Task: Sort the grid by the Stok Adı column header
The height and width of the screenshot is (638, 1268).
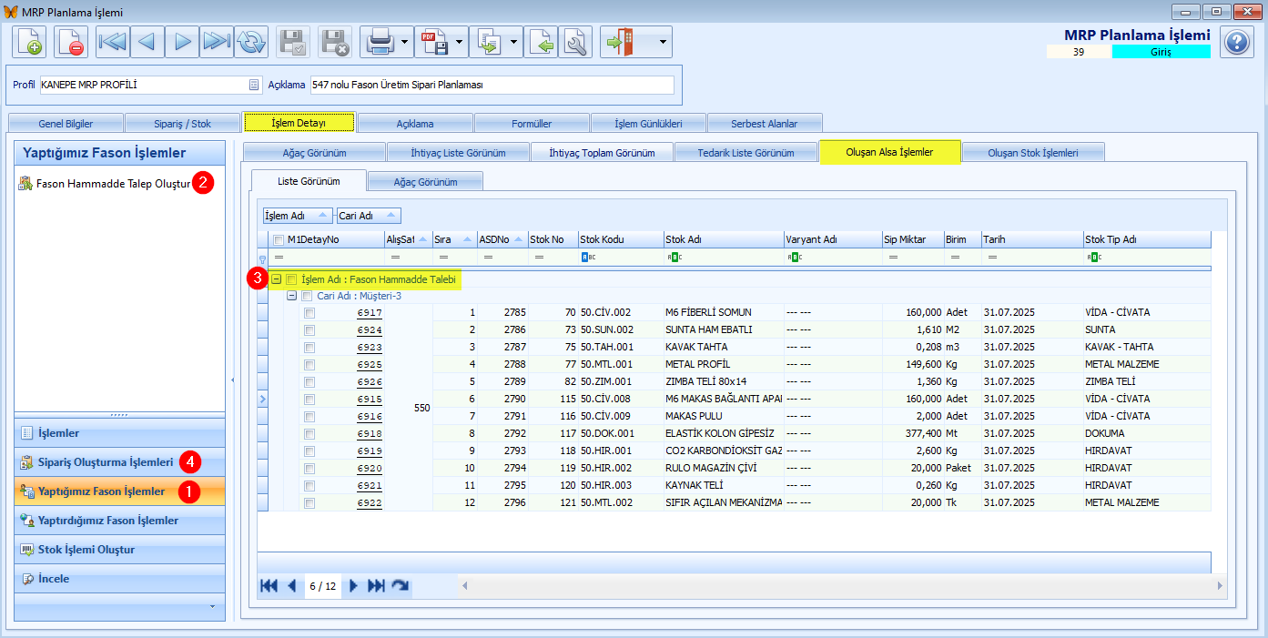Action: (x=723, y=240)
